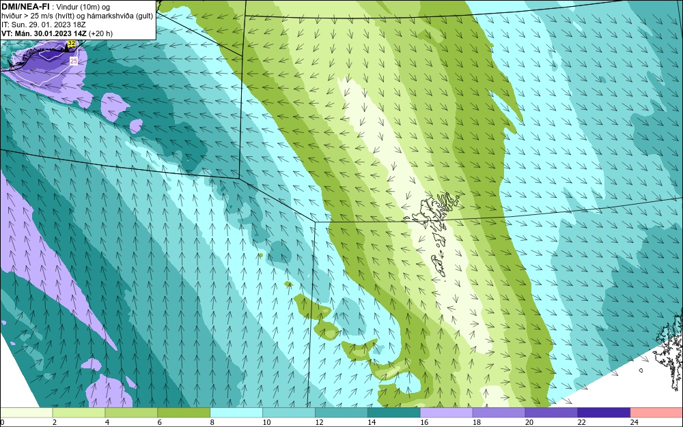Select the 4–6 m/s green legend swatch
Viewport: 683px width, 427px height.
coord(131,412)
